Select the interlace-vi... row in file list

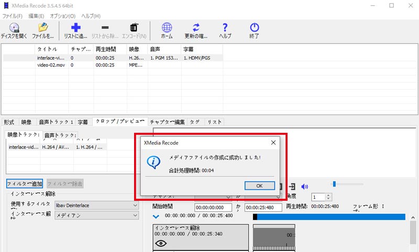(113, 58)
